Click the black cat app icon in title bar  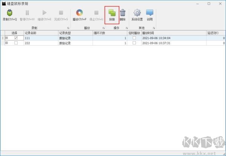(4, 3)
